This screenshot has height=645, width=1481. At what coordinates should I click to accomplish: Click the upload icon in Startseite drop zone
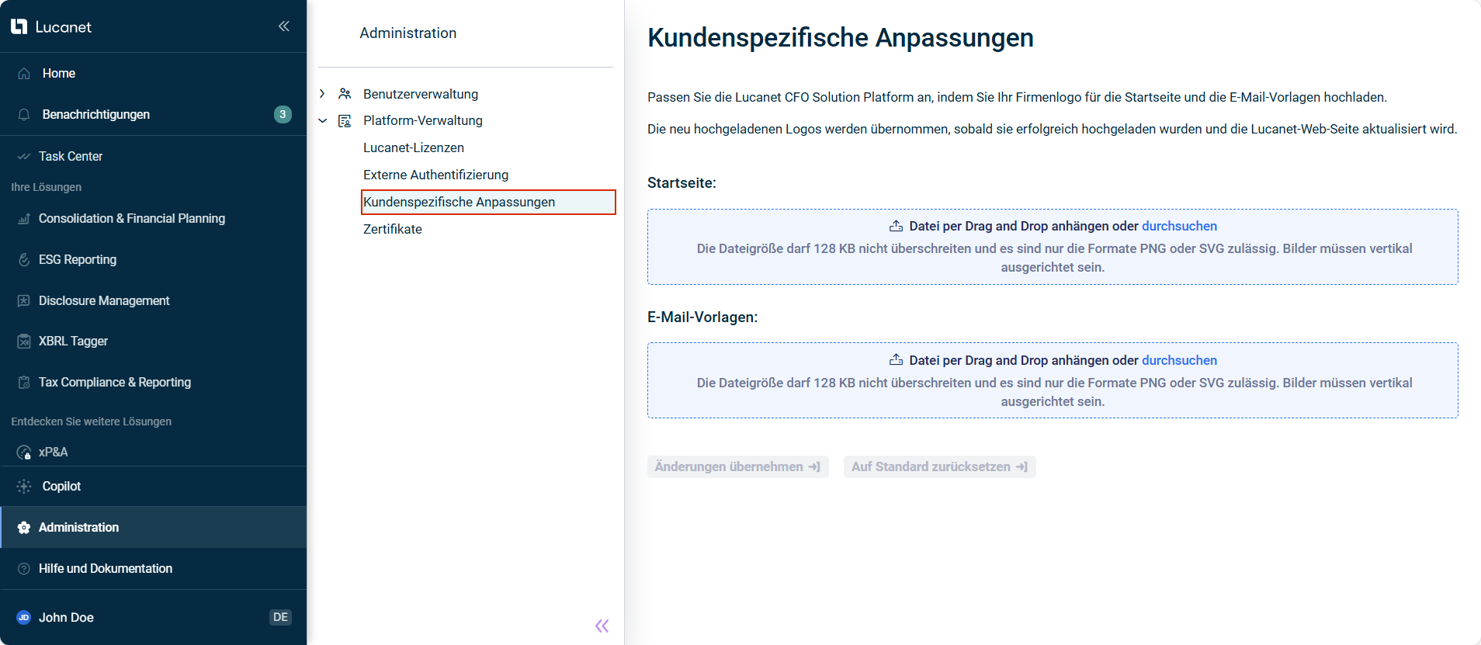click(x=896, y=226)
